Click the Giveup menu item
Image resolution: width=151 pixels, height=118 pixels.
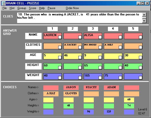[22, 8]
